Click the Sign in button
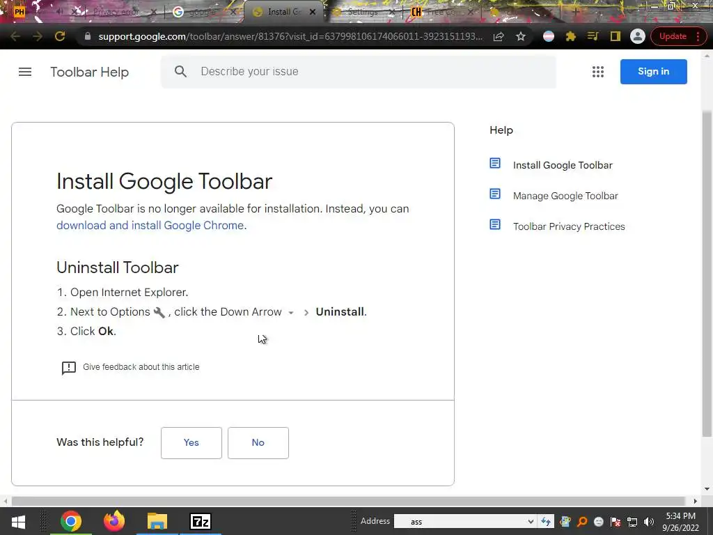 653,72
